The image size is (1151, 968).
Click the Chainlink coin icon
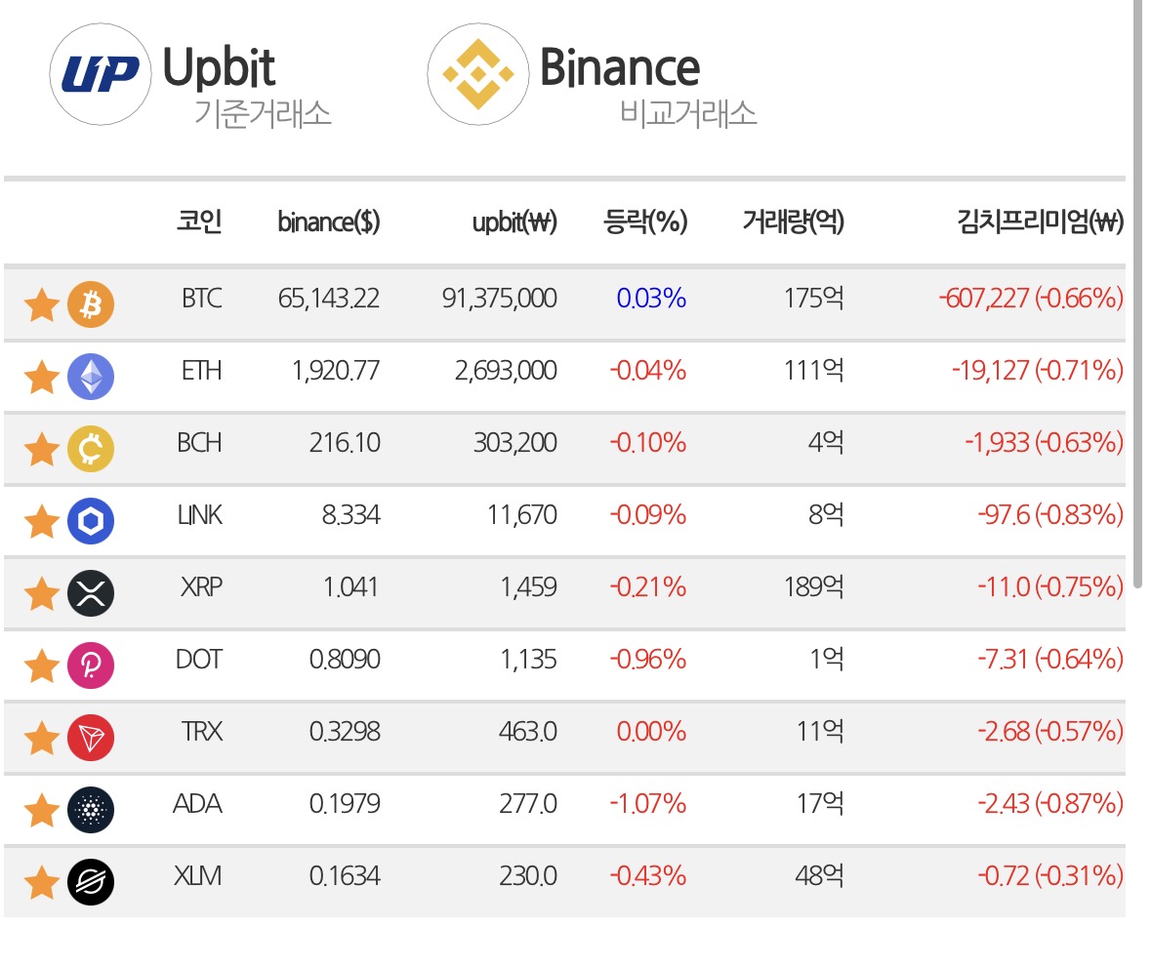click(x=90, y=521)
